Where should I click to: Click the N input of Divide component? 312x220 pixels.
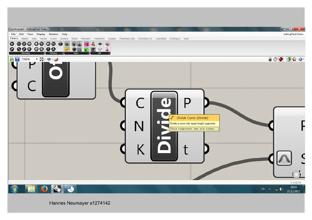(x=139, y=126)
